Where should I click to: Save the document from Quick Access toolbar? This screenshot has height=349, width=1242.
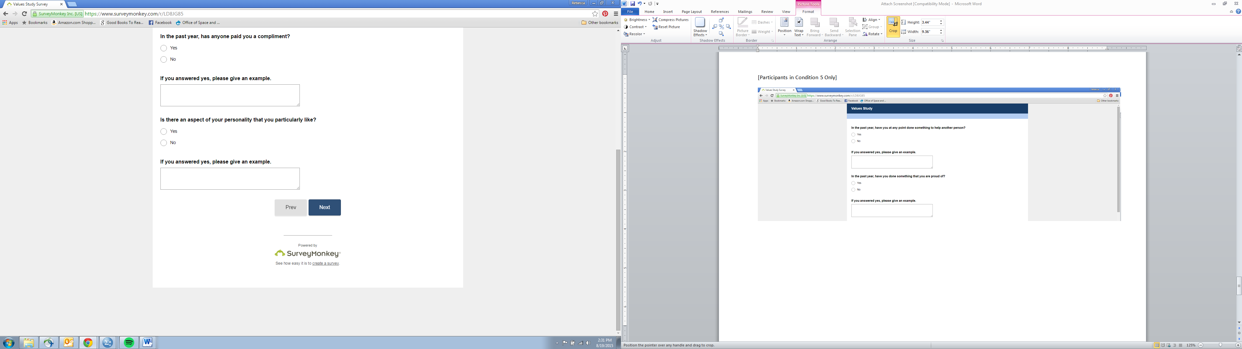pos(633,3)
